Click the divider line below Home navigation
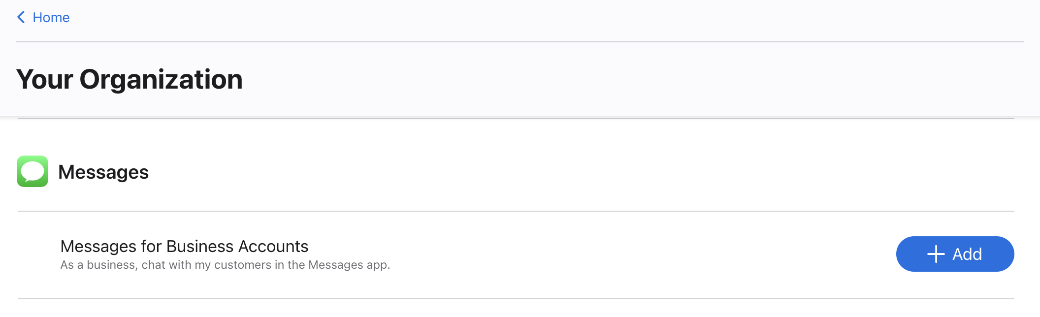The height and width of the screenshot is (317, 1040). point(520,42)
